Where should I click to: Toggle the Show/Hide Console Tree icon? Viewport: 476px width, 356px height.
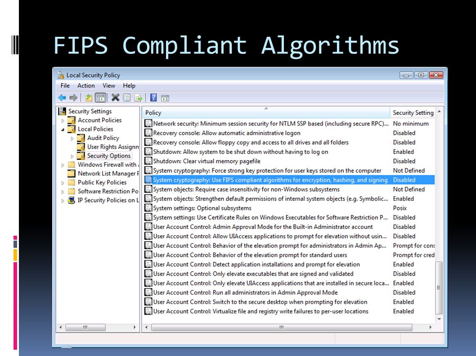pos(100,97)
